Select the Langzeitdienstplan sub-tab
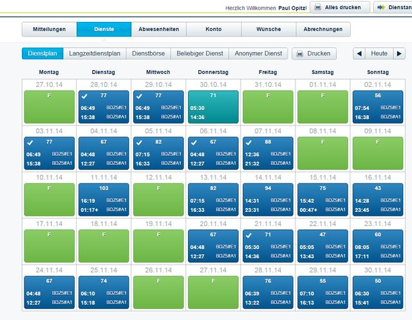Image resolution: width=412 pixels, height=320 pixels. click(x=95, y=53)
